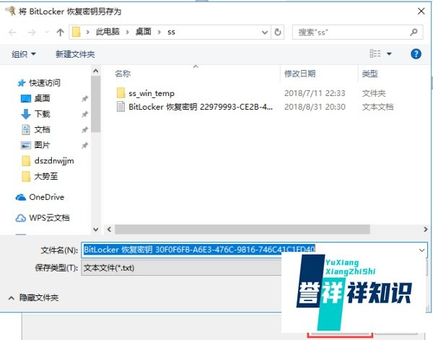This screenshot has height=340, width=433.
Task: Click the file list horizontal scrollbar thumb
Action: point(242,230)
